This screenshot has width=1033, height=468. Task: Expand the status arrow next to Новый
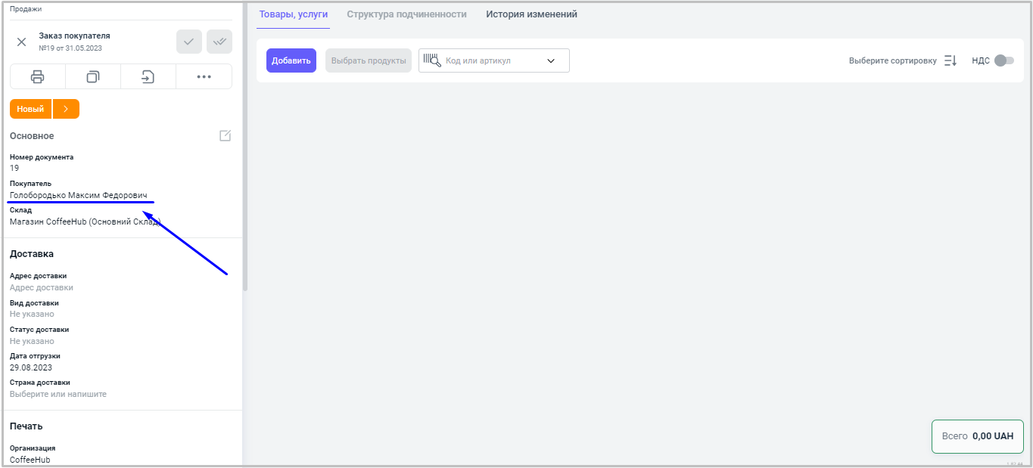pyautogui.click(x=66, y=109)
